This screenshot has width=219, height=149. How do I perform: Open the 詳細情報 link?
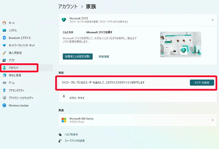click(x=104, y=57)
